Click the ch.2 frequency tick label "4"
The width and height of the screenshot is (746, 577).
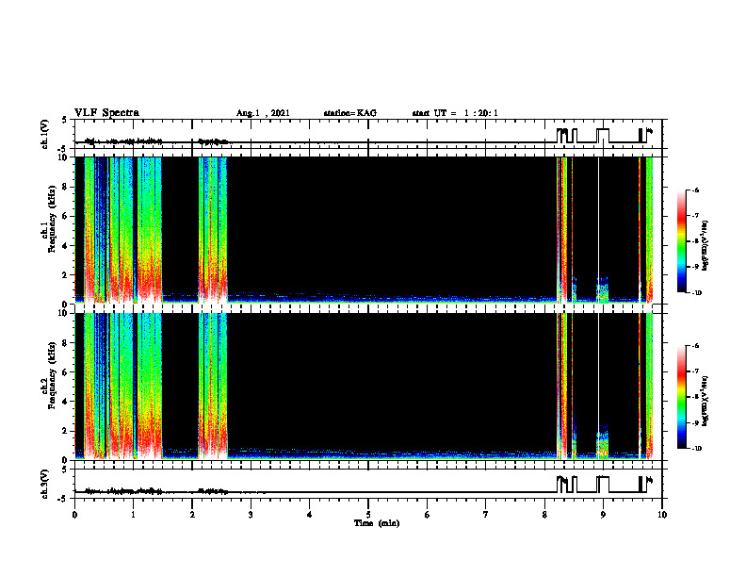pyautogui.click(x=66, y=402)
